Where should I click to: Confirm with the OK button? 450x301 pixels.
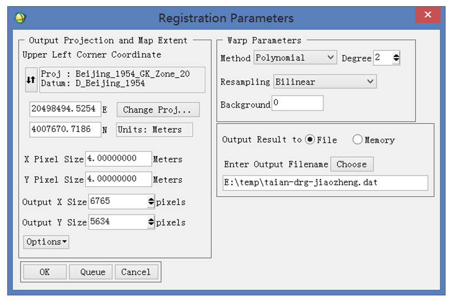45,271
